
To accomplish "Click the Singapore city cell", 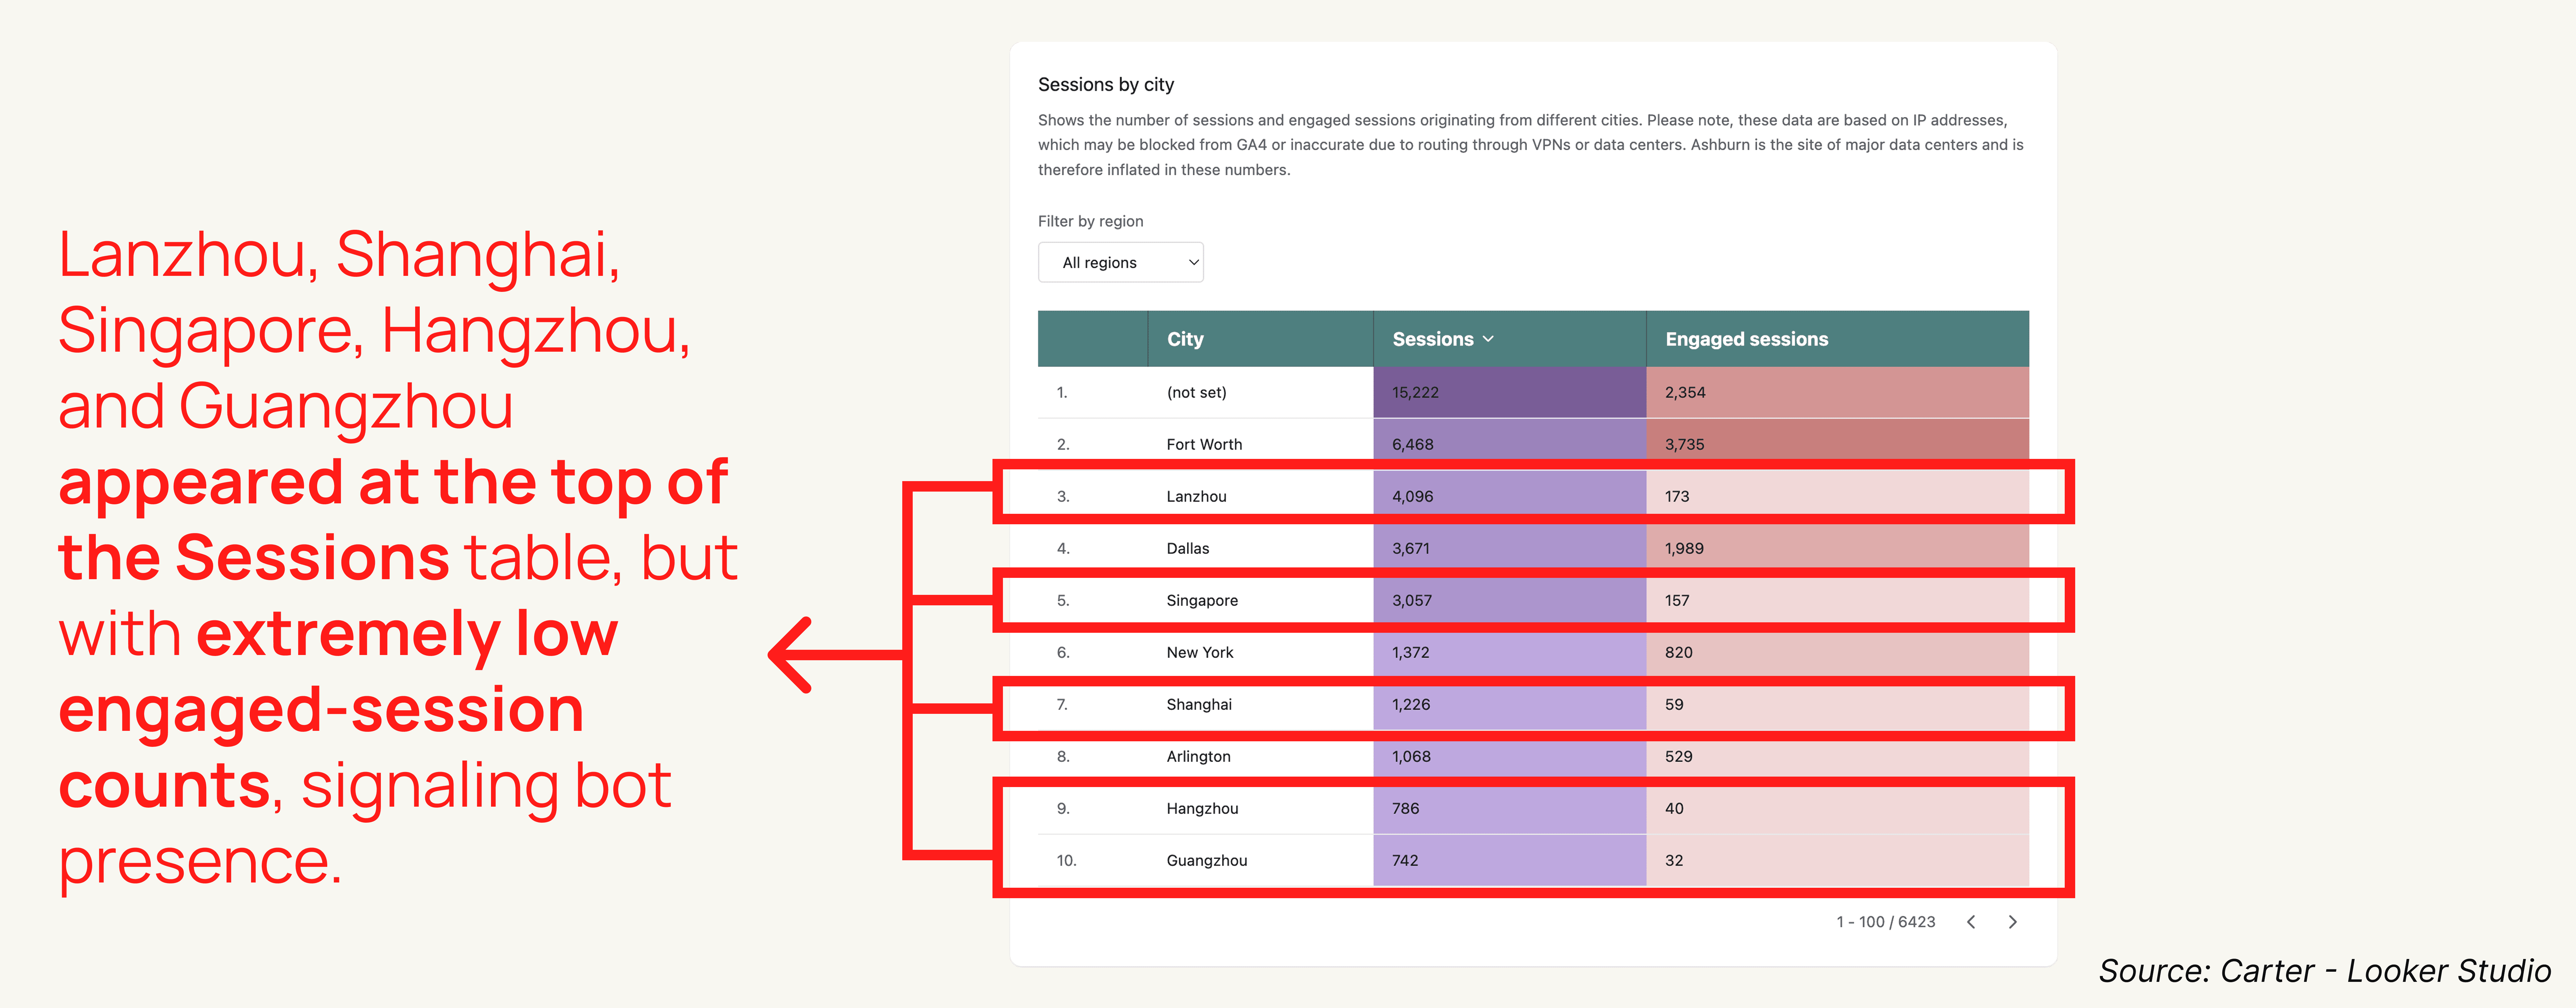I will [1202, 600].
